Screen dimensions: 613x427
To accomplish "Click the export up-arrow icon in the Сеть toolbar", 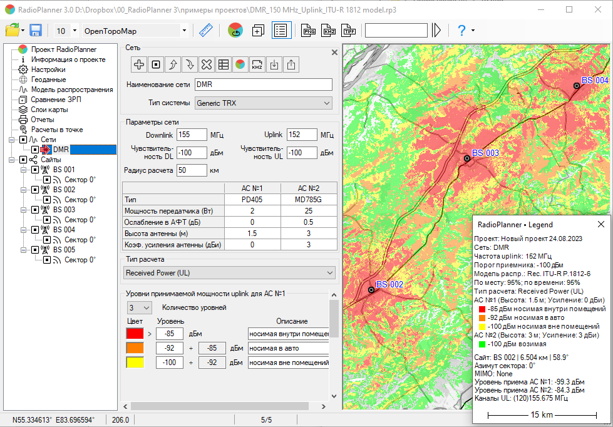I will click(x=291, y=64).
